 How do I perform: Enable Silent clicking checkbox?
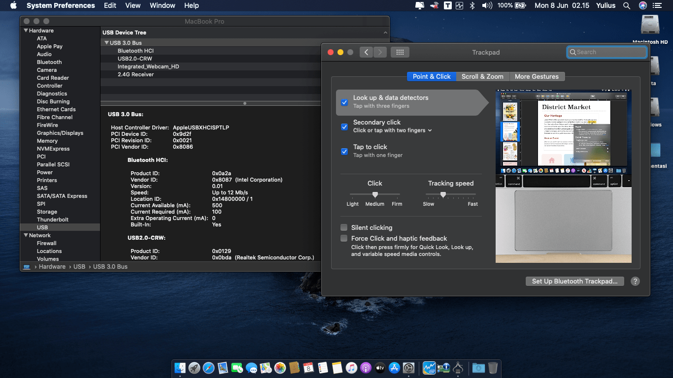pyautogui.click(x=344, y=227)
